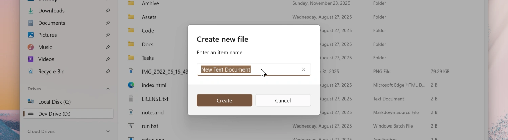508x140 pixels.
Task: Click the Videos sidebar icon
Action: [x=31, y=59]
